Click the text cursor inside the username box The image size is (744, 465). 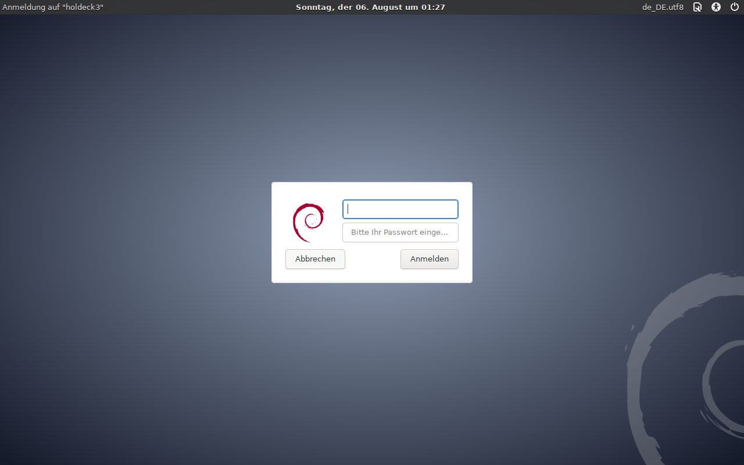click(348, 209)
